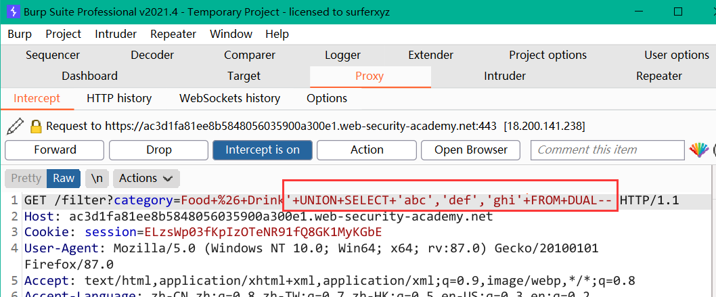Switch to Raw message view
The image size is (716, 297).
click(64, 178)
